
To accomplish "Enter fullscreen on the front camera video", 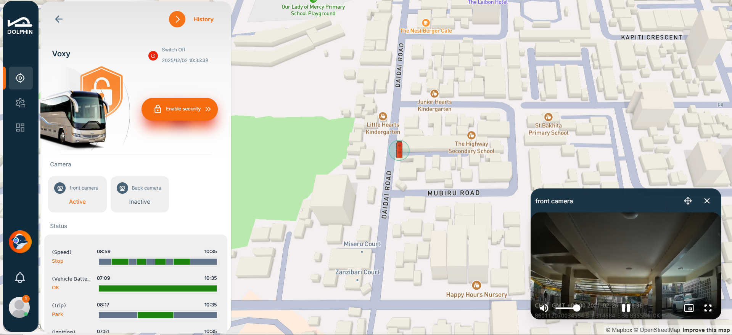I will tap(708, 308).
